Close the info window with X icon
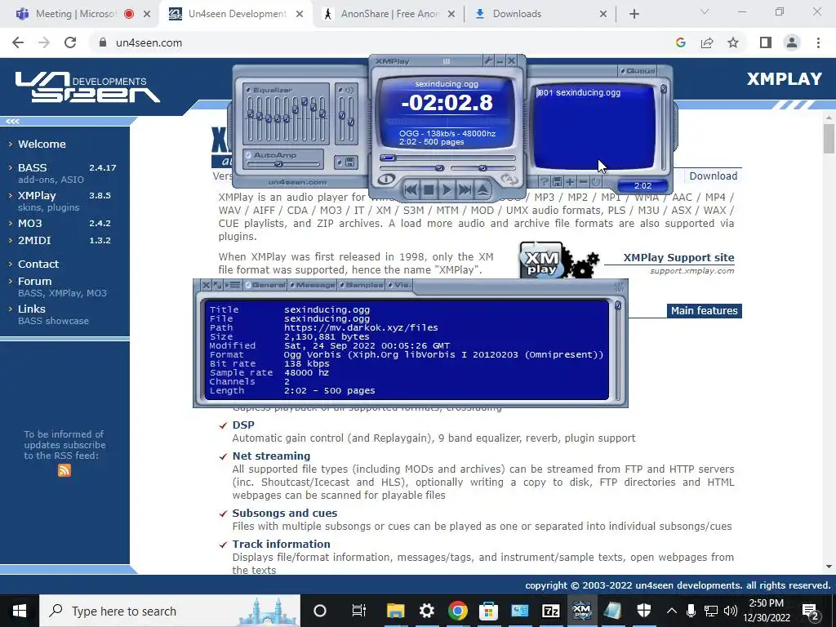This screenshot has width=836, height=627. 207,285
